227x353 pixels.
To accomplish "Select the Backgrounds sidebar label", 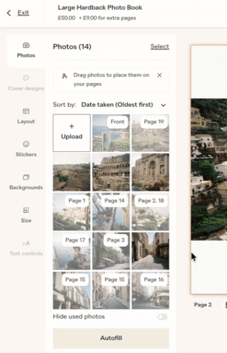I will [x=26, y=187].
